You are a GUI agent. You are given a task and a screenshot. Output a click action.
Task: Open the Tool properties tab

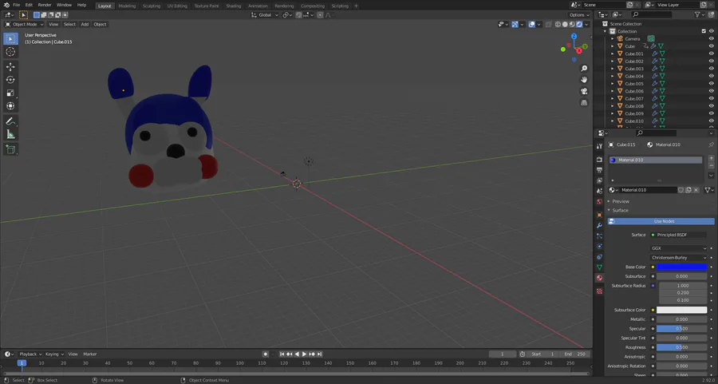(x=599, y=146)
